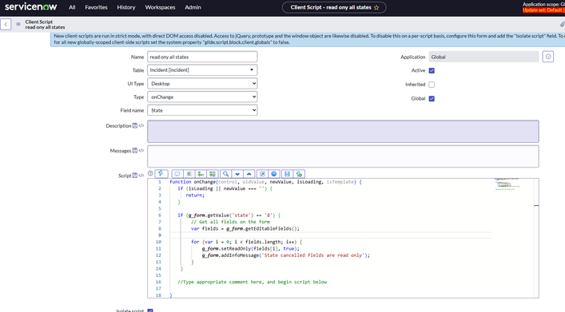Find next match with down arrow
565x312 pixels.
pyautogui.click(x=237, y=174)
